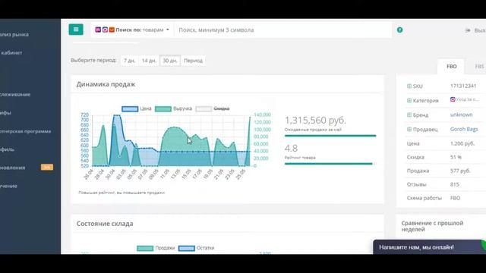Screen dimensions: 486x273
Task: Open the 'анализ рынка' sidebar item
Action: 14,34
